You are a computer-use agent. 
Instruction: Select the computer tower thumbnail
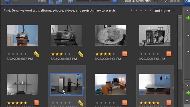[66, 84]
